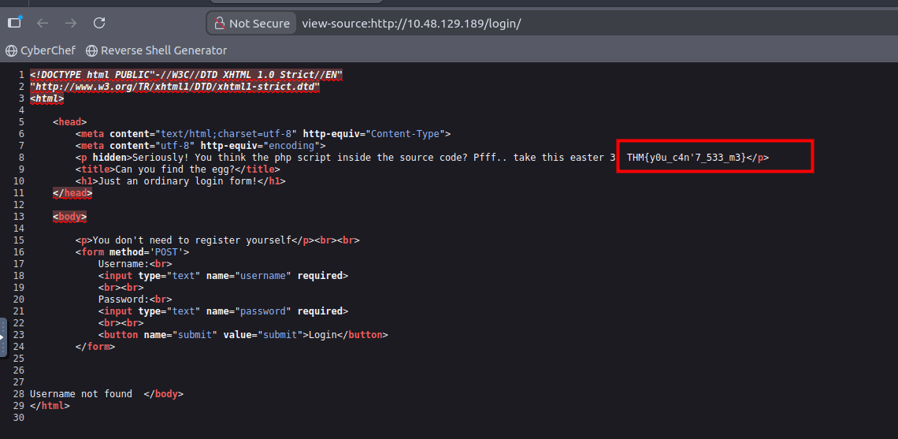Click the form method='POST' tag line
Screen dimensions: 898x439
(x=132, y=252)
